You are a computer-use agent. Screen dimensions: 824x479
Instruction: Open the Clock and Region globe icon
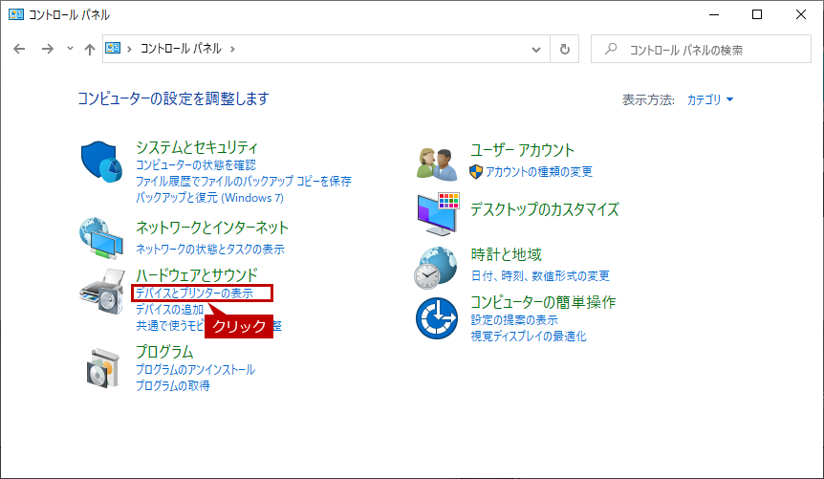(x=435, y=268)
